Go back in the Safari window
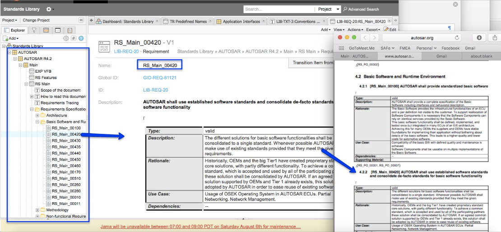The height and width of the screenshot is (232, 501). 365,38
